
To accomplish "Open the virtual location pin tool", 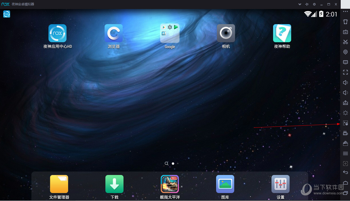I will pos(345,52).
